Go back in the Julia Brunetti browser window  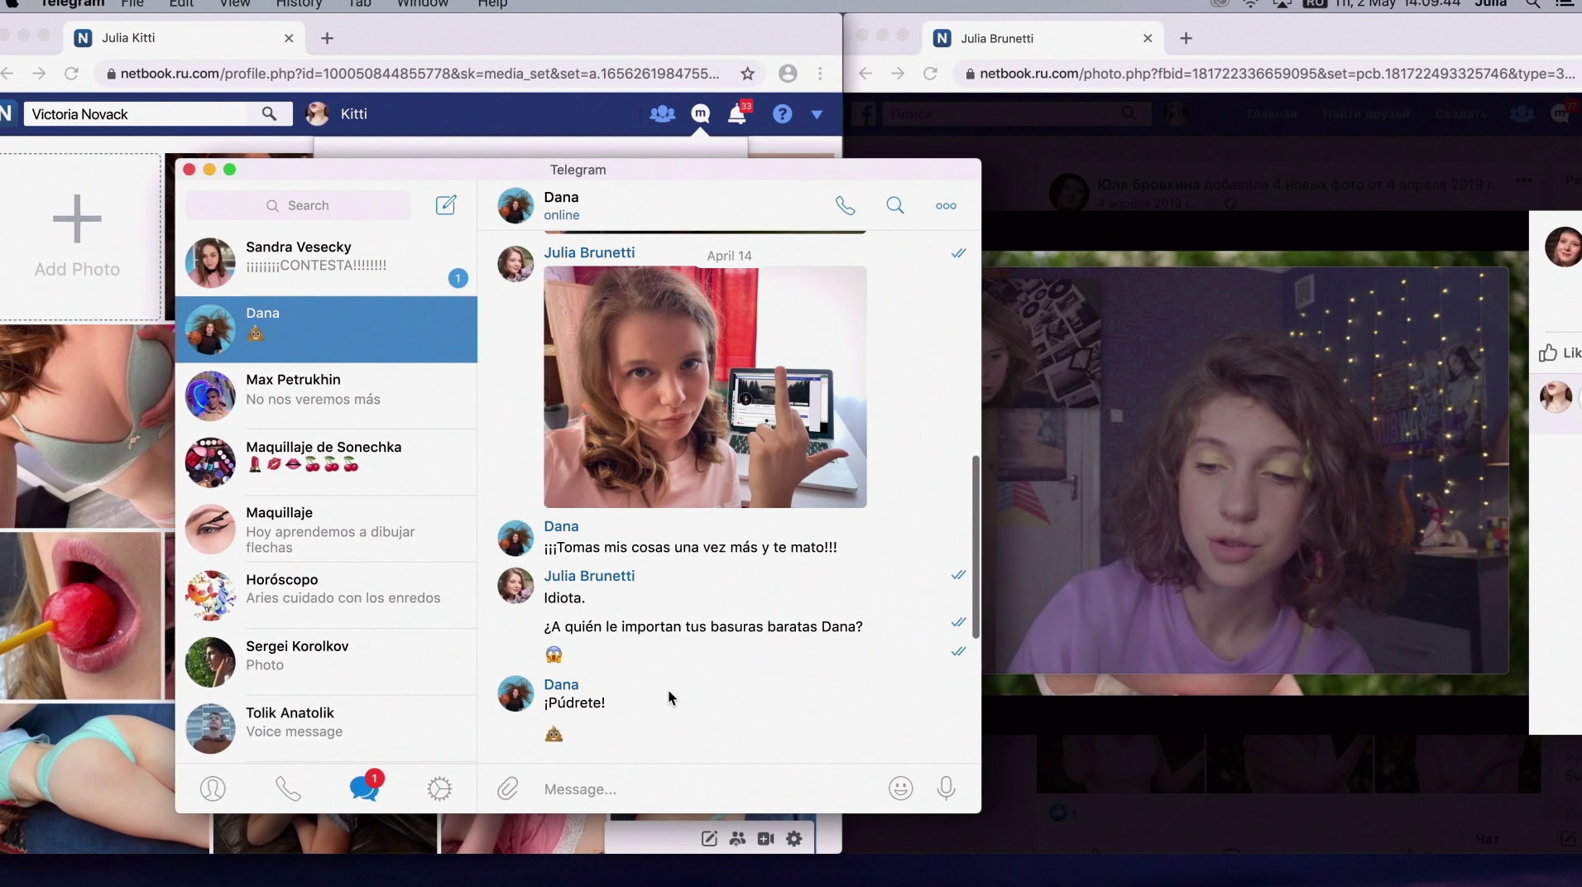(865, 74)
